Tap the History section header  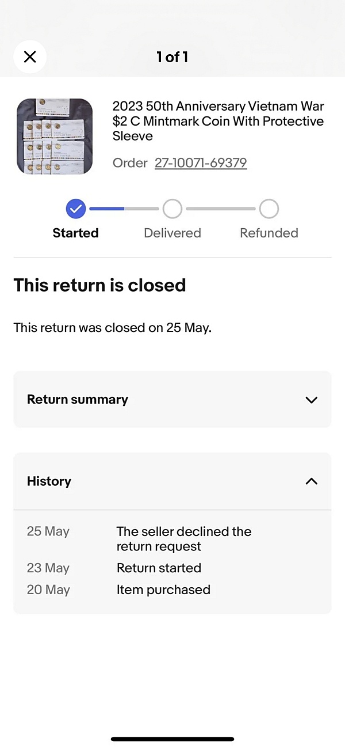(172, 481)
